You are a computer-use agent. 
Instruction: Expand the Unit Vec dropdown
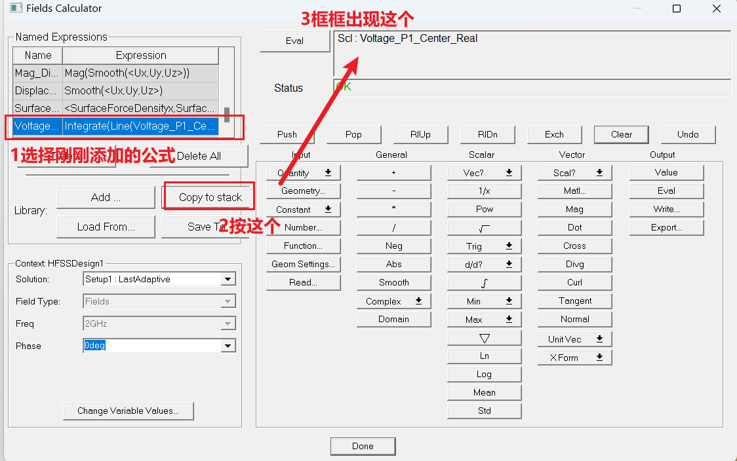point(575,339)
